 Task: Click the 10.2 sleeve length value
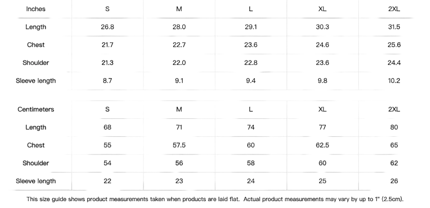pos(394,81)
